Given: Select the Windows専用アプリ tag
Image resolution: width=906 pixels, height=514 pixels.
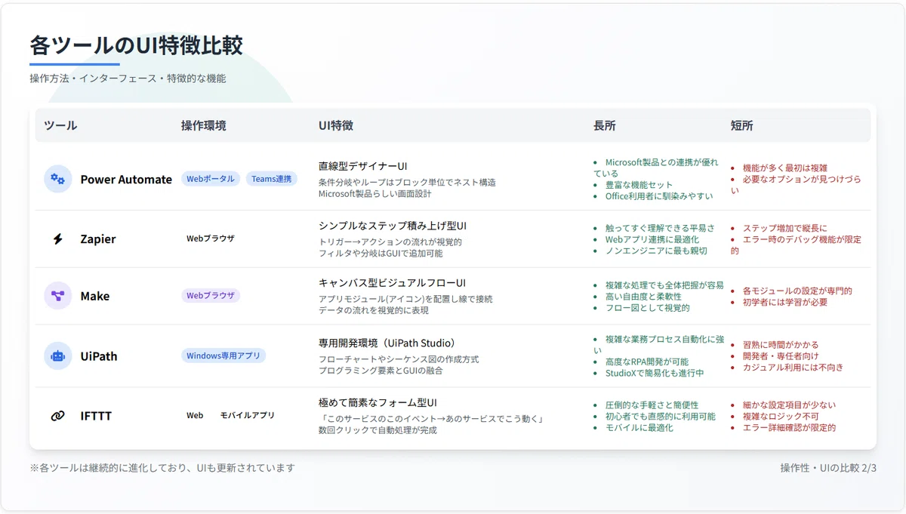Looking at the screenshot, I should (x=223, y=355).
